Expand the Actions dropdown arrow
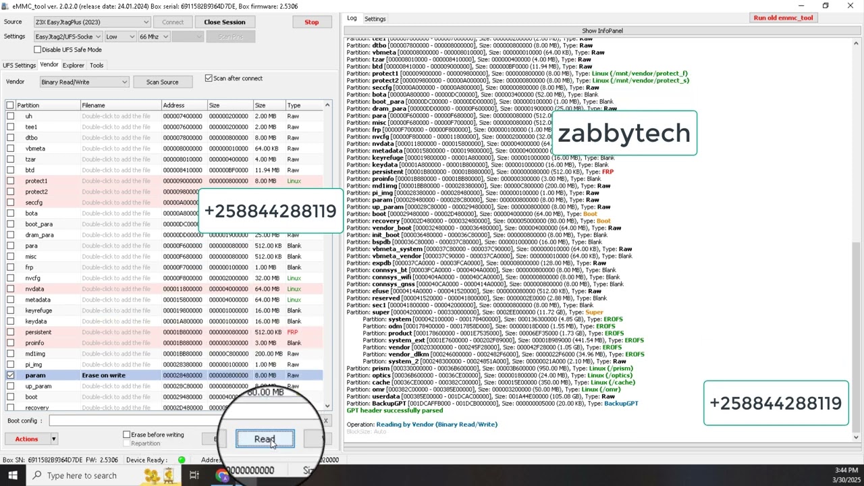The width and height of the screenshot is (864, 486). point(53,439)
